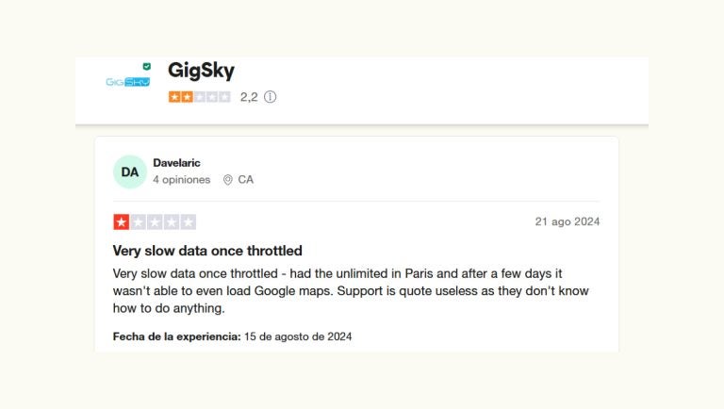Click the 4 opiniones count

pos(182,180)
